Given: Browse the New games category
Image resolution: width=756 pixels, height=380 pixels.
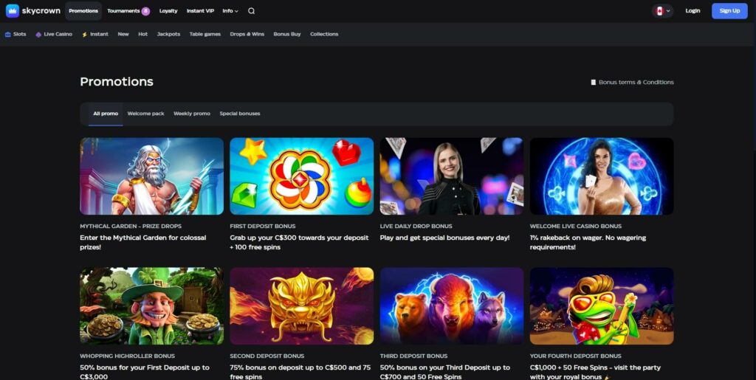Looking at the screenshot, I should [x=123, y=34].
